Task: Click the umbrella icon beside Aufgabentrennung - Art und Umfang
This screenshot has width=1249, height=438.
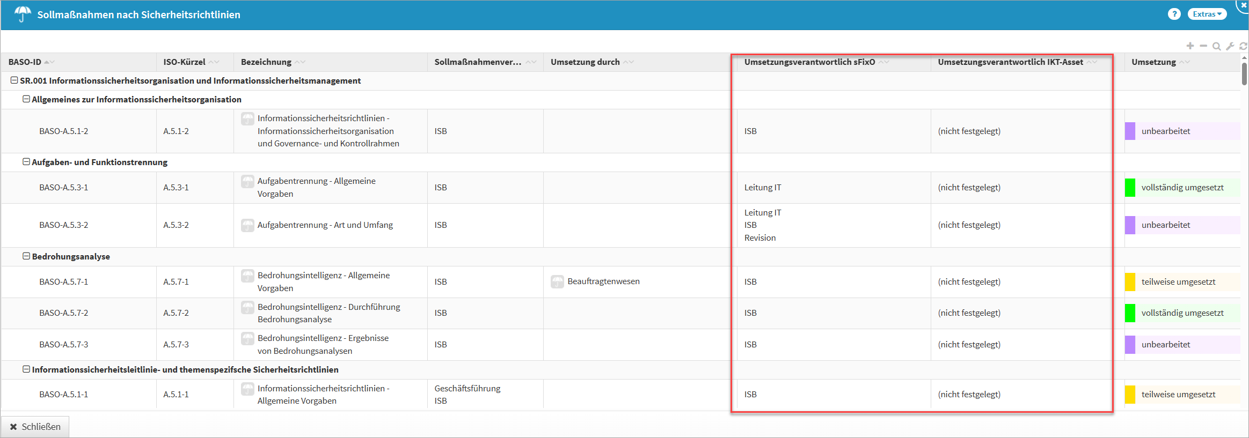Action: coord(247,225)
